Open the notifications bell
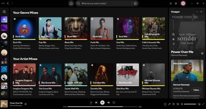The image size is (206, 109). (171, 3)
